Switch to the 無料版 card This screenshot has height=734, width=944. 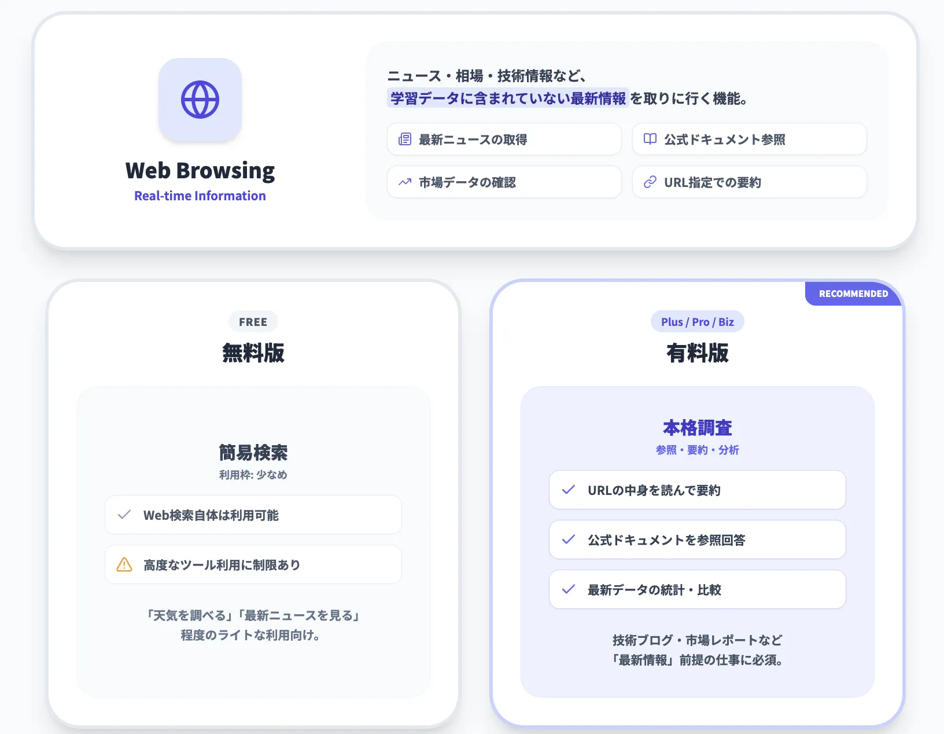253,353
